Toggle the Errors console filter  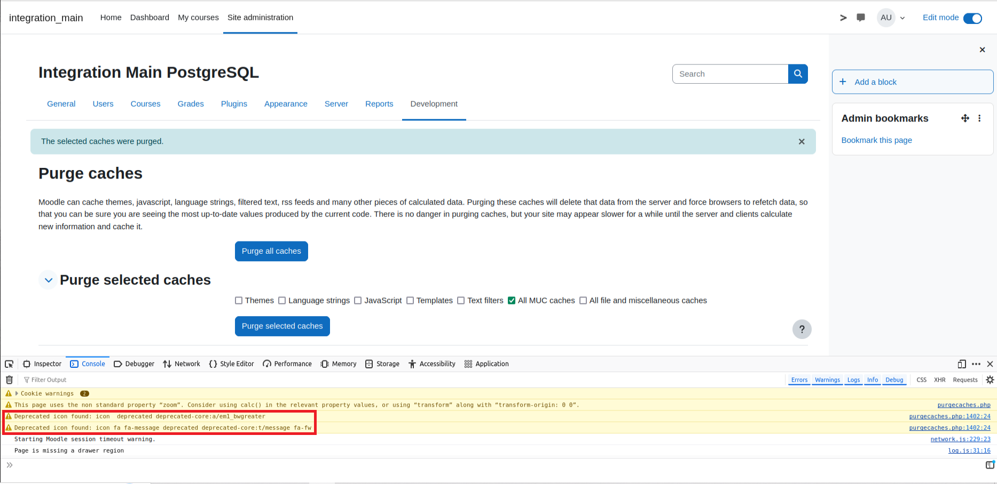799,380
